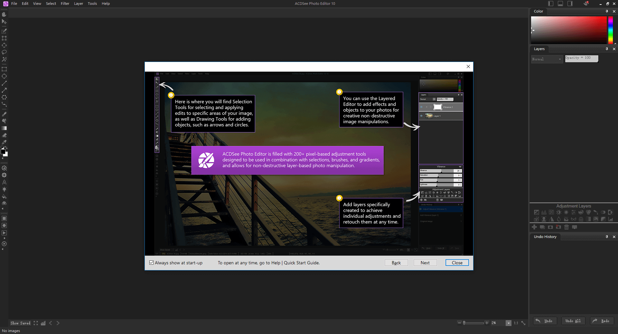Click Next in Quick Start Guide

(425, 263)
